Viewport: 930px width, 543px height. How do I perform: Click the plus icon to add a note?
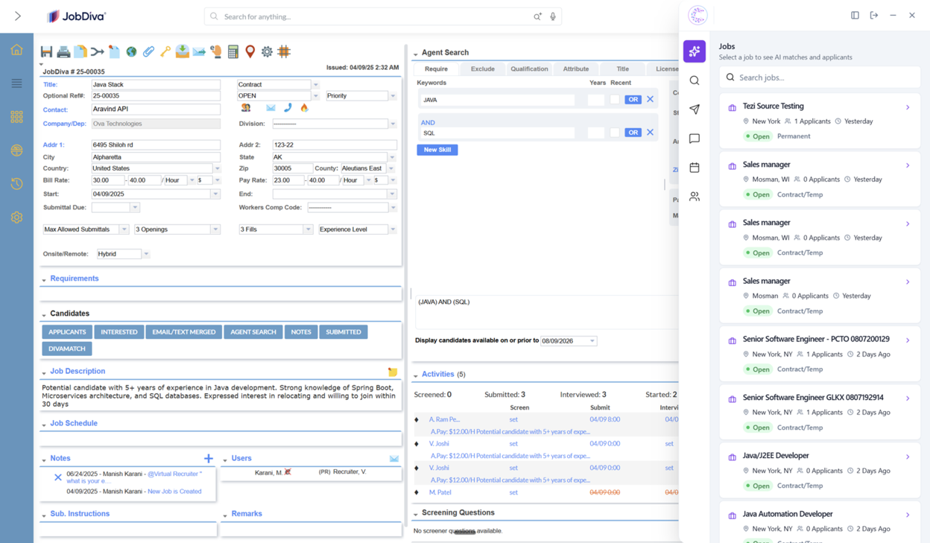[209, 458]
